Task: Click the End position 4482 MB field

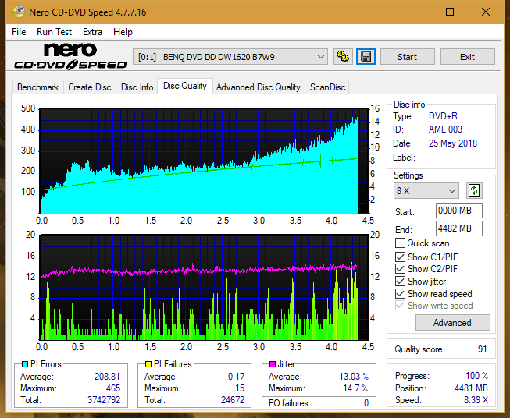Action: [x=458, y=228]
